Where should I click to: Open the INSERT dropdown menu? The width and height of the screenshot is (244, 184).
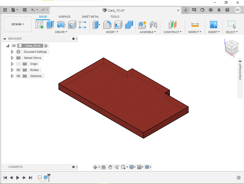pyautogui.click(x=214, y=32)
